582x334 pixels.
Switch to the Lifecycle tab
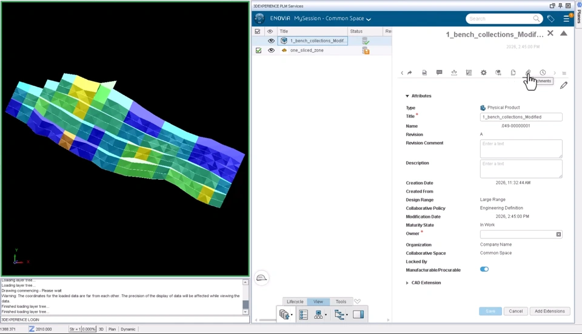pyautogui.click(x=295, y=302)
